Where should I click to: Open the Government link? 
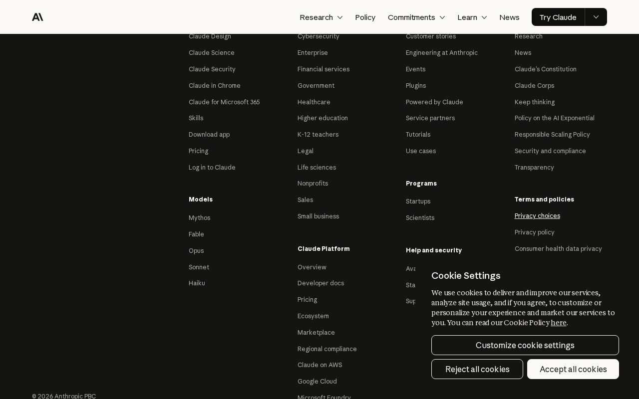(316, 85)
